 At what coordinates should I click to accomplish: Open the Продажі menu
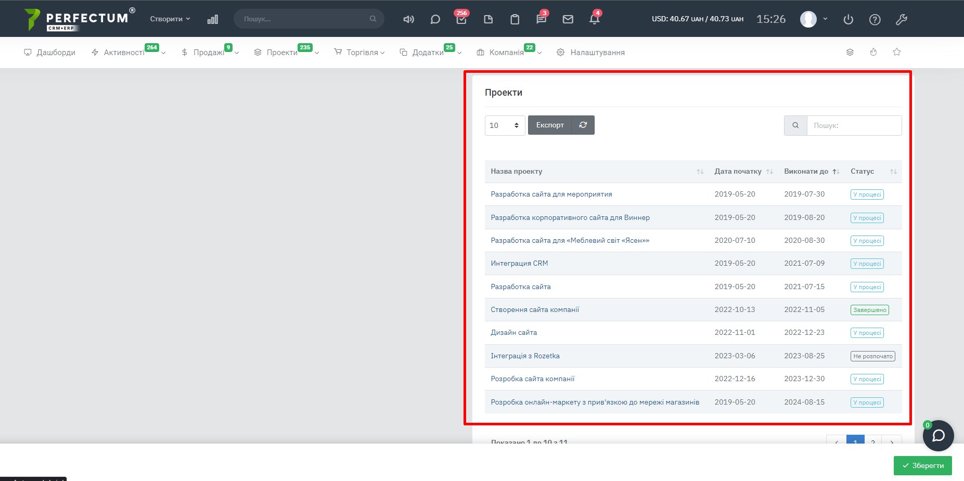209,53
